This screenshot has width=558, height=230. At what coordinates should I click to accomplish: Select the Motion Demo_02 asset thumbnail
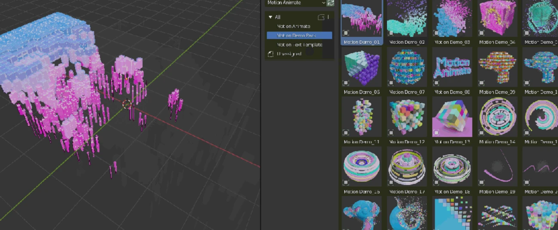coord(407,18)
